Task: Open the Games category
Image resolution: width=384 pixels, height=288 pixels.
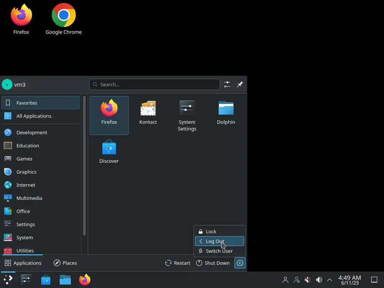Action: (x=40, y=159)
